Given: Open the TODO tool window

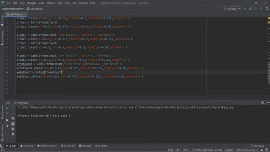Looking at the screenshot, I should [101, 146].
